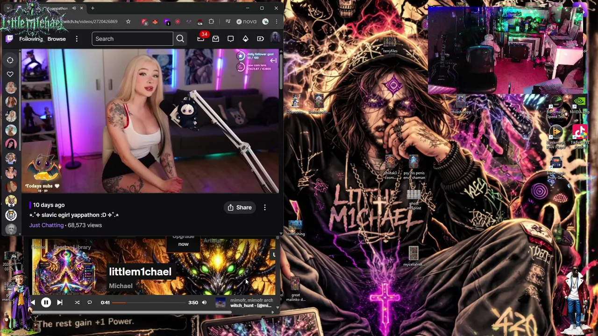
Task: Click the heart icon in Twitch sidebar
Action: point(10,74)
